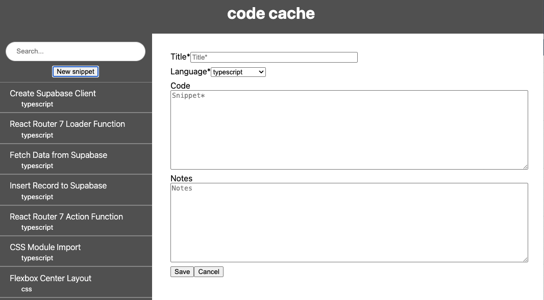This screenshot has height=300, width=544.
Task: Save the new snippet
Action: [x=182, y=272]
